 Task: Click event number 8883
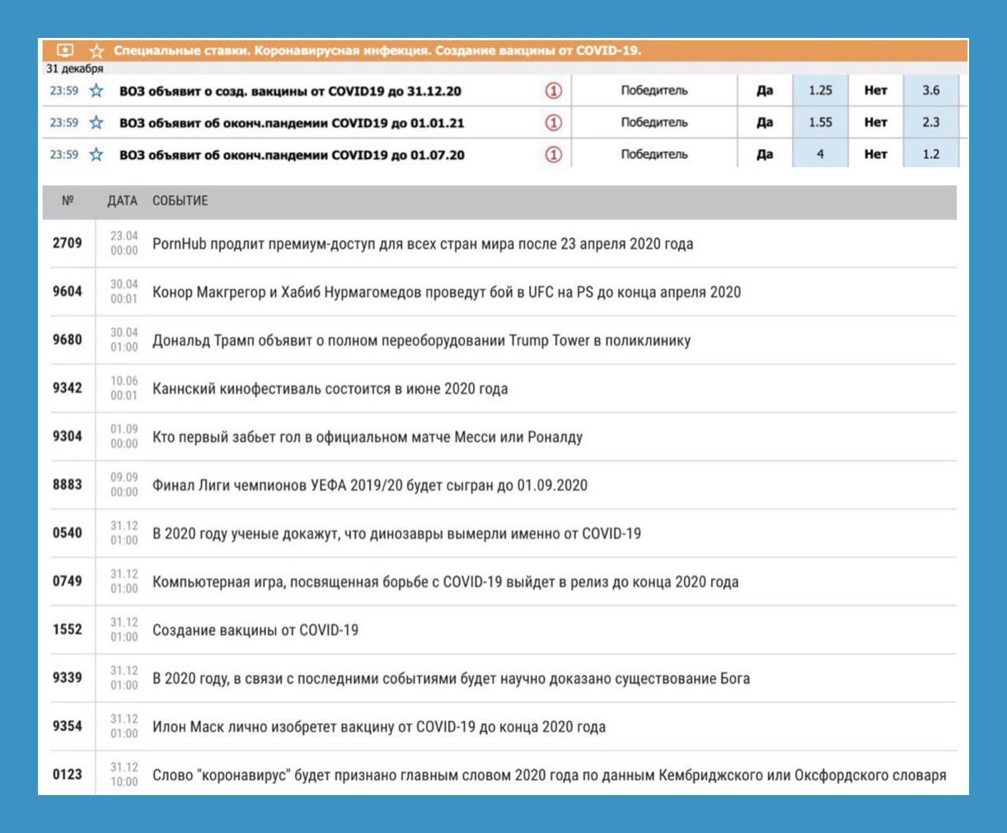[x=68, y=484]
